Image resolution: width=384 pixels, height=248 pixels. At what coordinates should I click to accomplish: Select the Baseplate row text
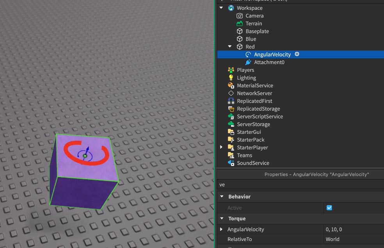pyautogui.click(x=257, y=31)
